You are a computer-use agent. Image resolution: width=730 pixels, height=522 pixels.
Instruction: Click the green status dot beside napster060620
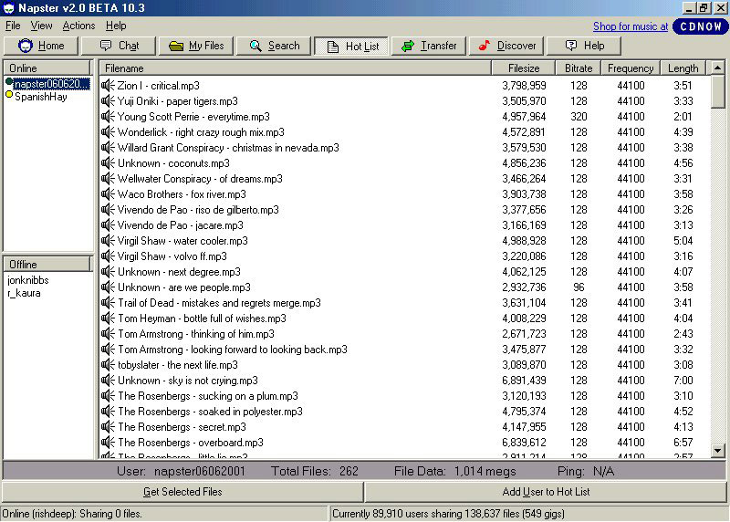tap(9, 82)
